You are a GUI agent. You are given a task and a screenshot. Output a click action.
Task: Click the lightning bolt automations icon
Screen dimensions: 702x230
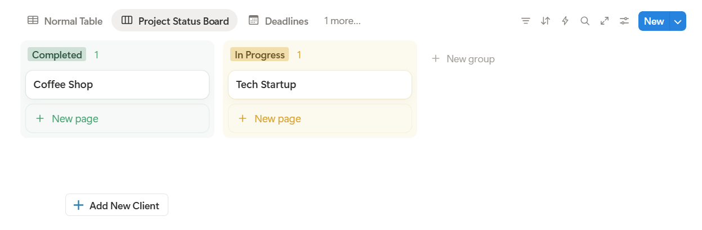pos(565,21)
